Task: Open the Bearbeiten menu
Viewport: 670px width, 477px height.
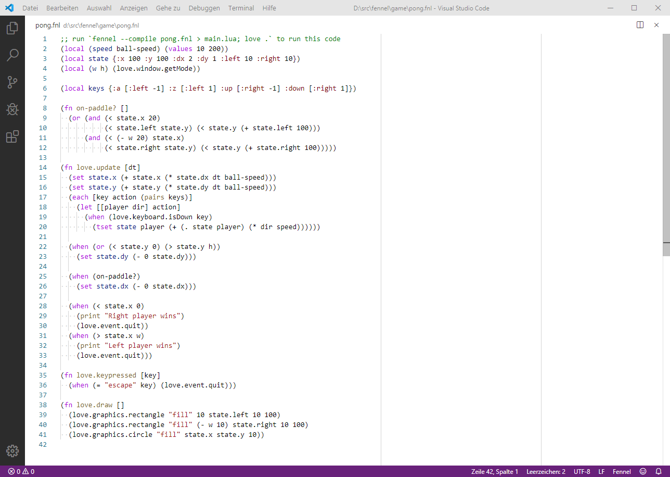Action: point(62,8)
